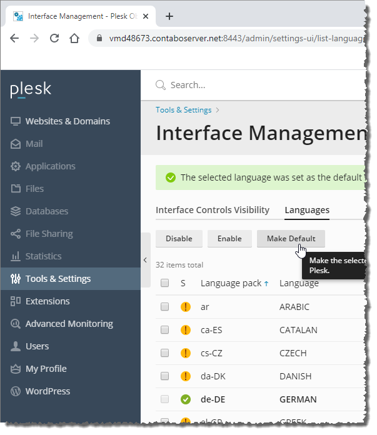Open Statistics via its bar chart icon
The height and width of the screenshot is (435, 377).
[16, 256]
